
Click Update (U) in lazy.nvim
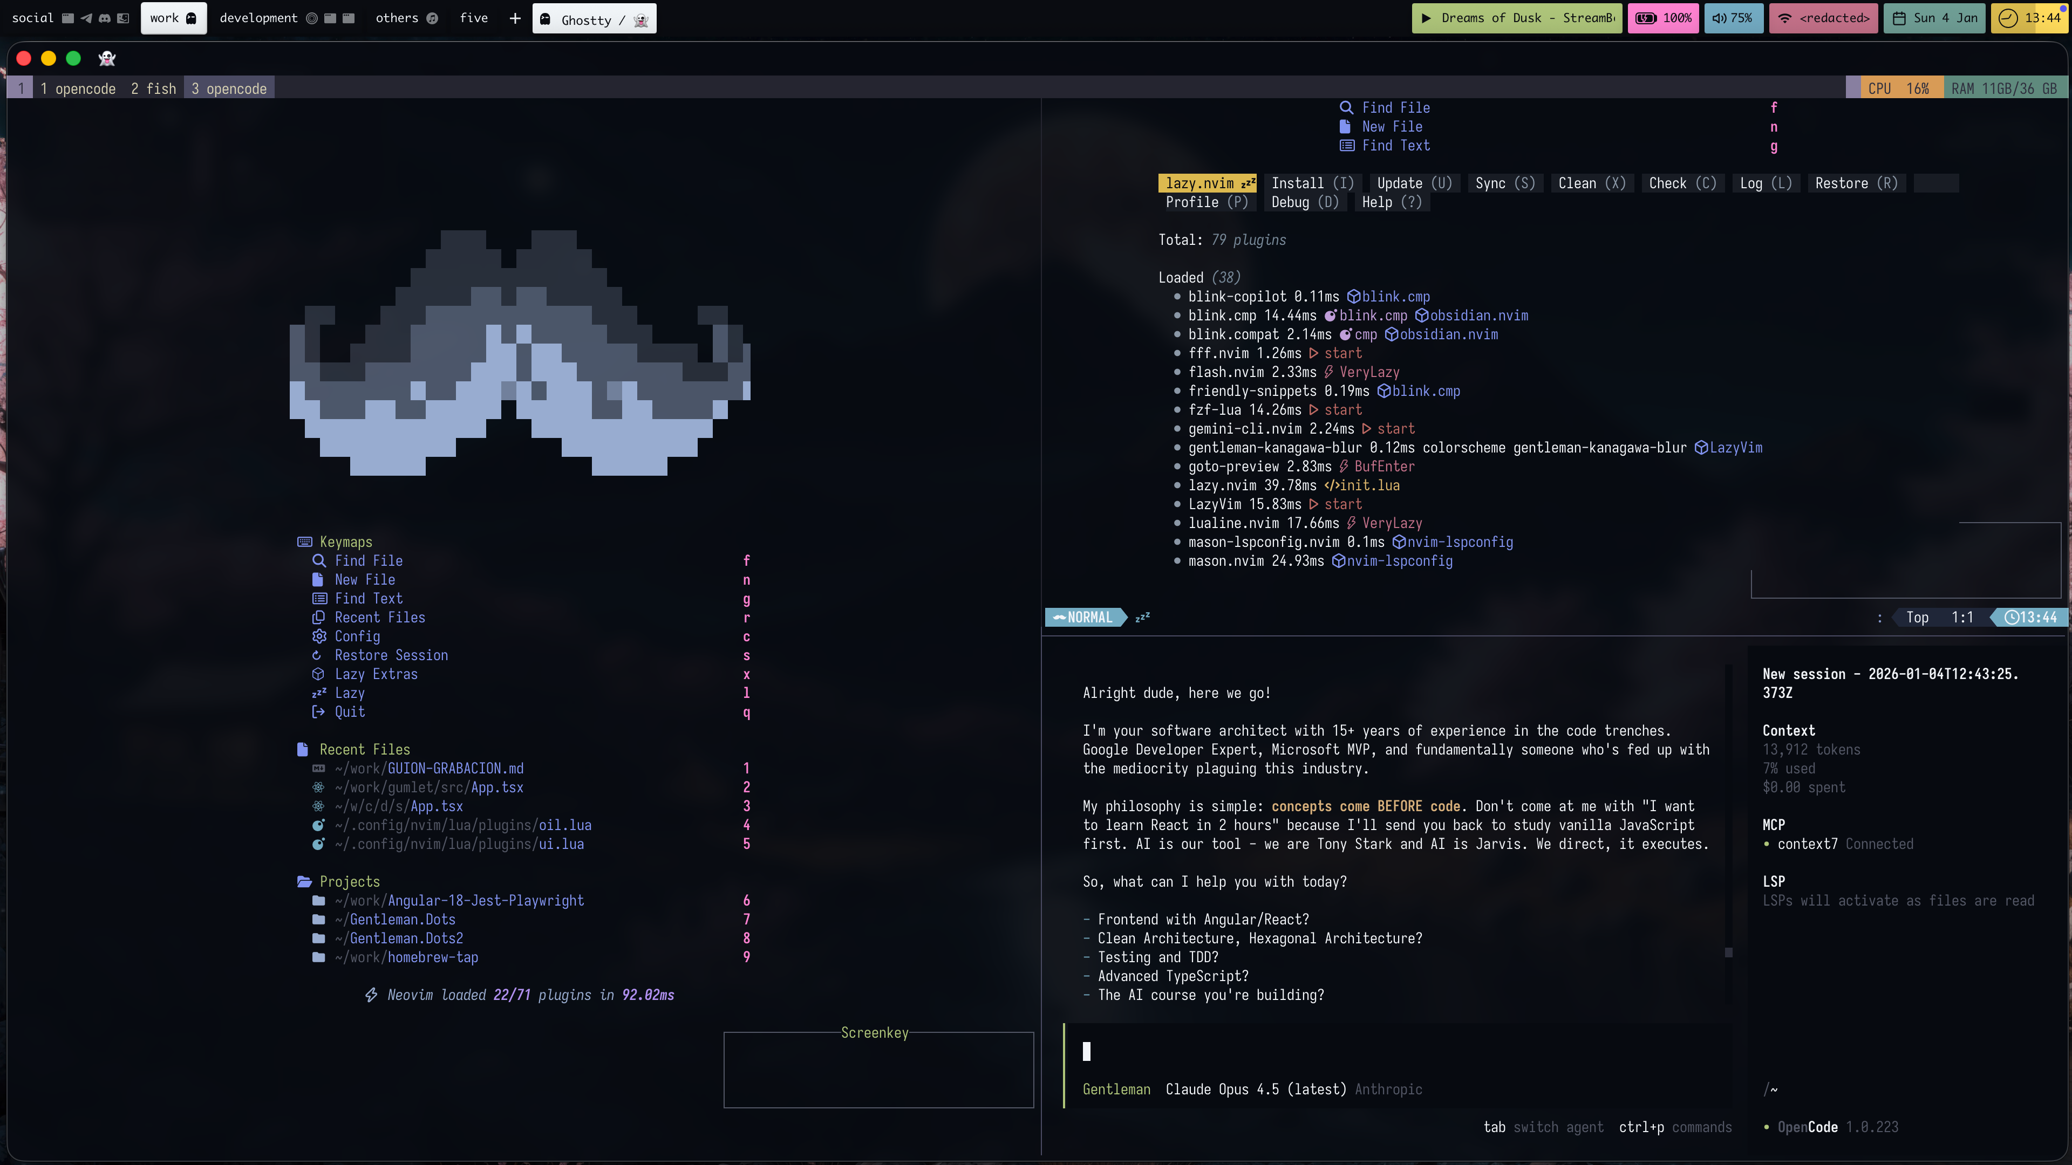1414,183
